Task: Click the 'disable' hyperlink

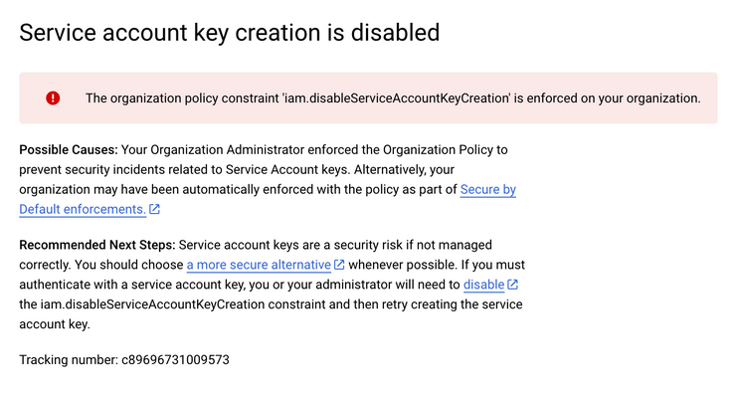Action: [483, 285]
